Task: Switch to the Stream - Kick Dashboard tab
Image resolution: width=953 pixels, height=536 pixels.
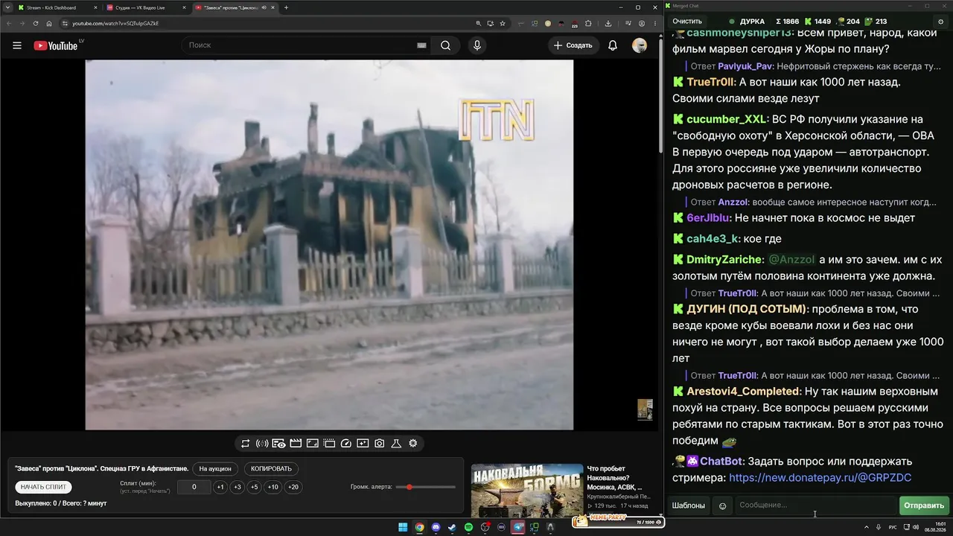Action: coord(57,7)
